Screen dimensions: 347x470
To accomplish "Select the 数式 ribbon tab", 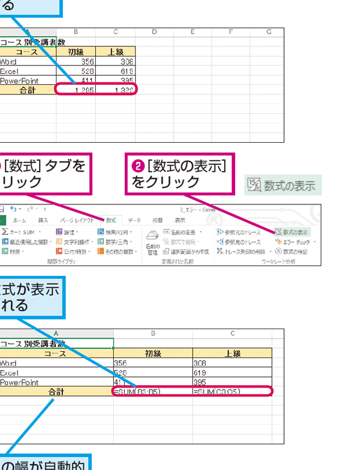I will [111, 221].
